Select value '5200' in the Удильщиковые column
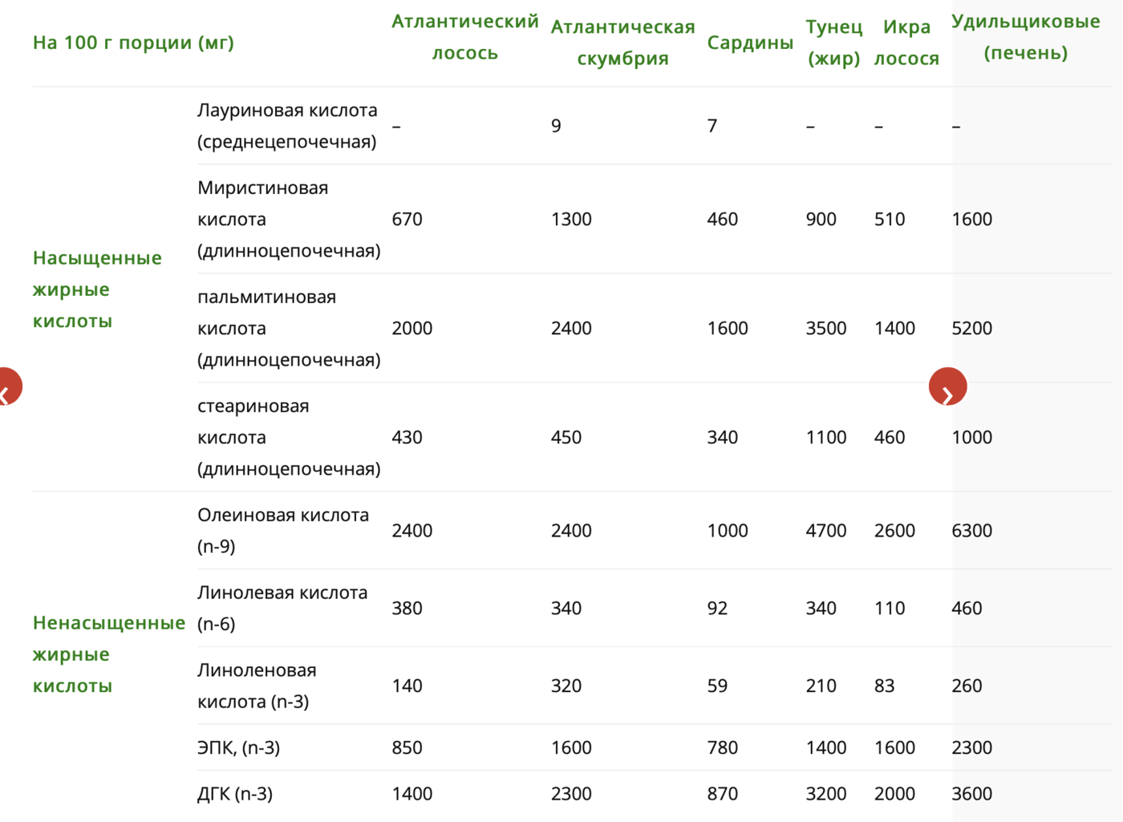 coord(972,328)
